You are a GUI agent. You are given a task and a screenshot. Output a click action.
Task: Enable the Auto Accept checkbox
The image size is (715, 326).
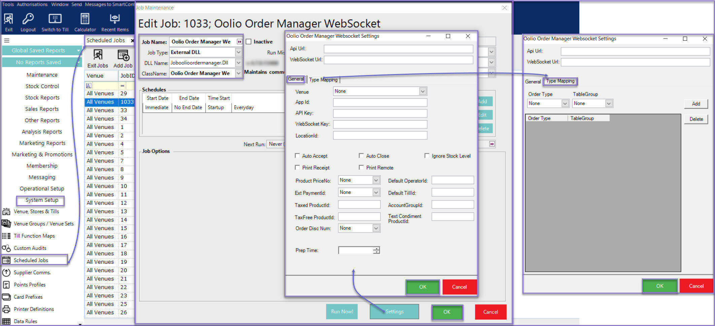(x=297, y=156)
